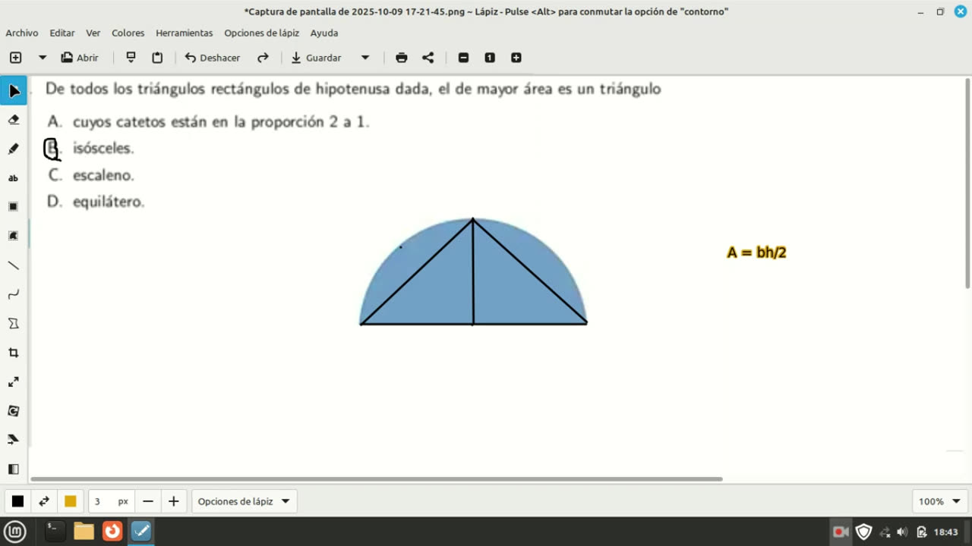Select the scale/resize canvas tool
972x546 pixels.
pyautogui.click(x=14, y=381)
